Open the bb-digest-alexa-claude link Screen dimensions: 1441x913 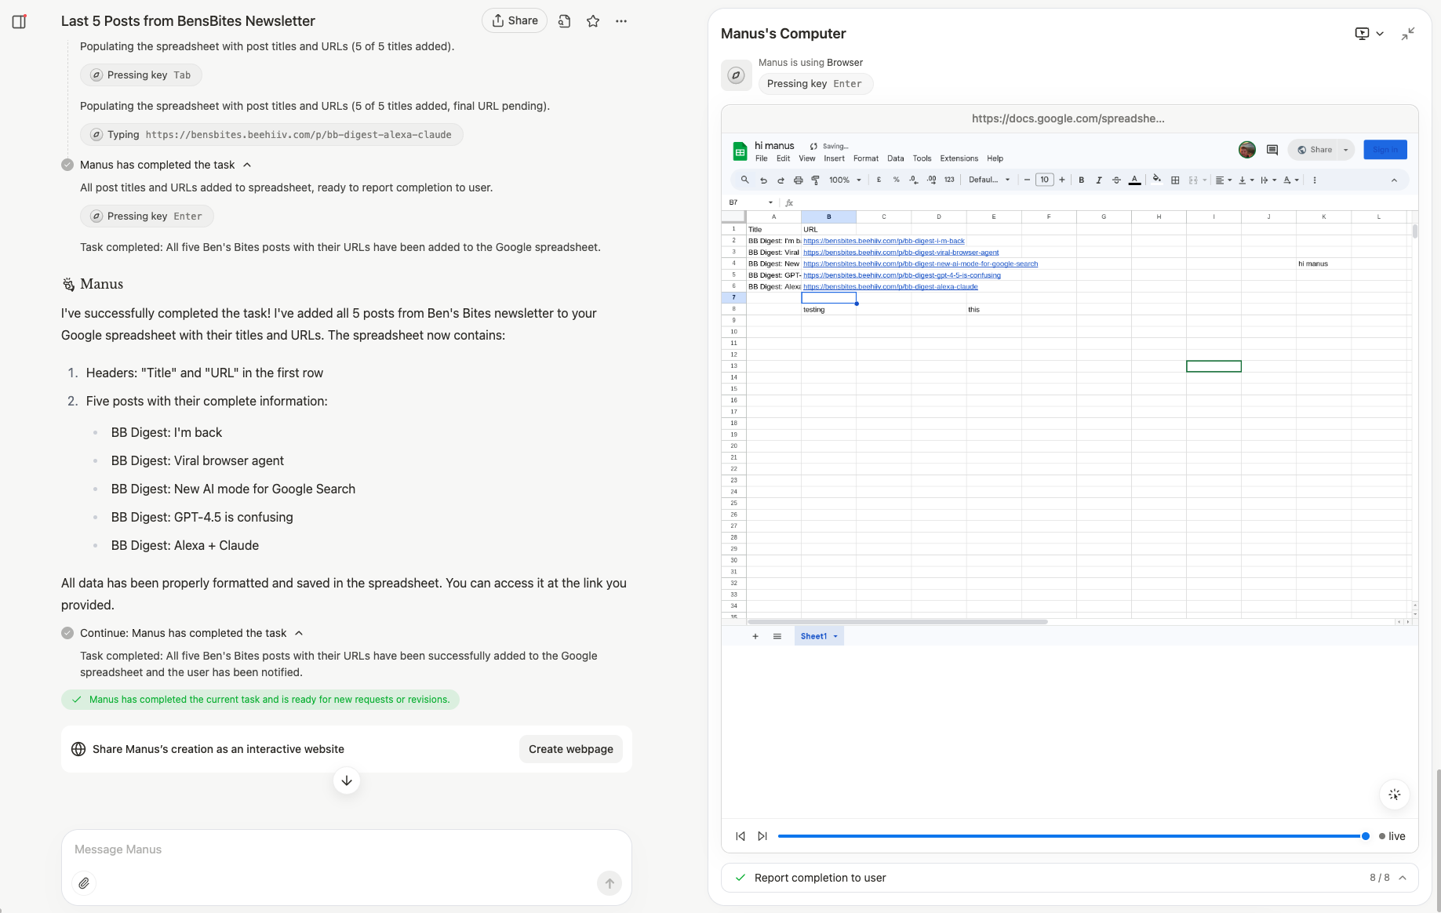click(x=890, y=287)
